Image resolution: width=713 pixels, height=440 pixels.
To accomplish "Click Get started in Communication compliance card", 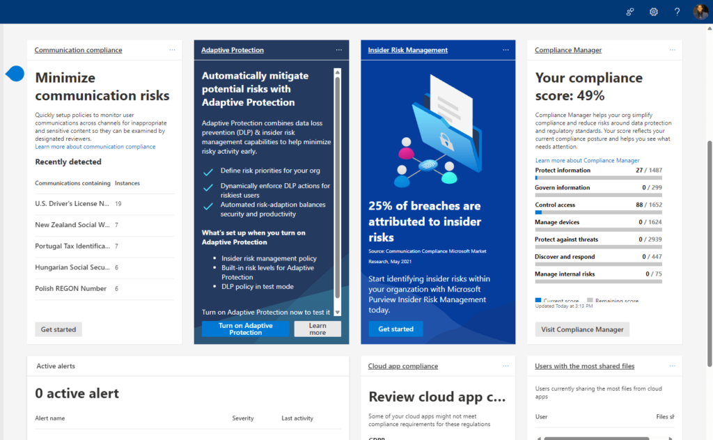I will [x=58, y=329].
